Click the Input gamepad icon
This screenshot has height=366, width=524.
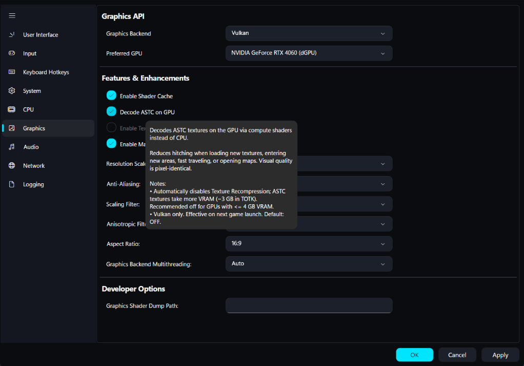click(12, 53)
